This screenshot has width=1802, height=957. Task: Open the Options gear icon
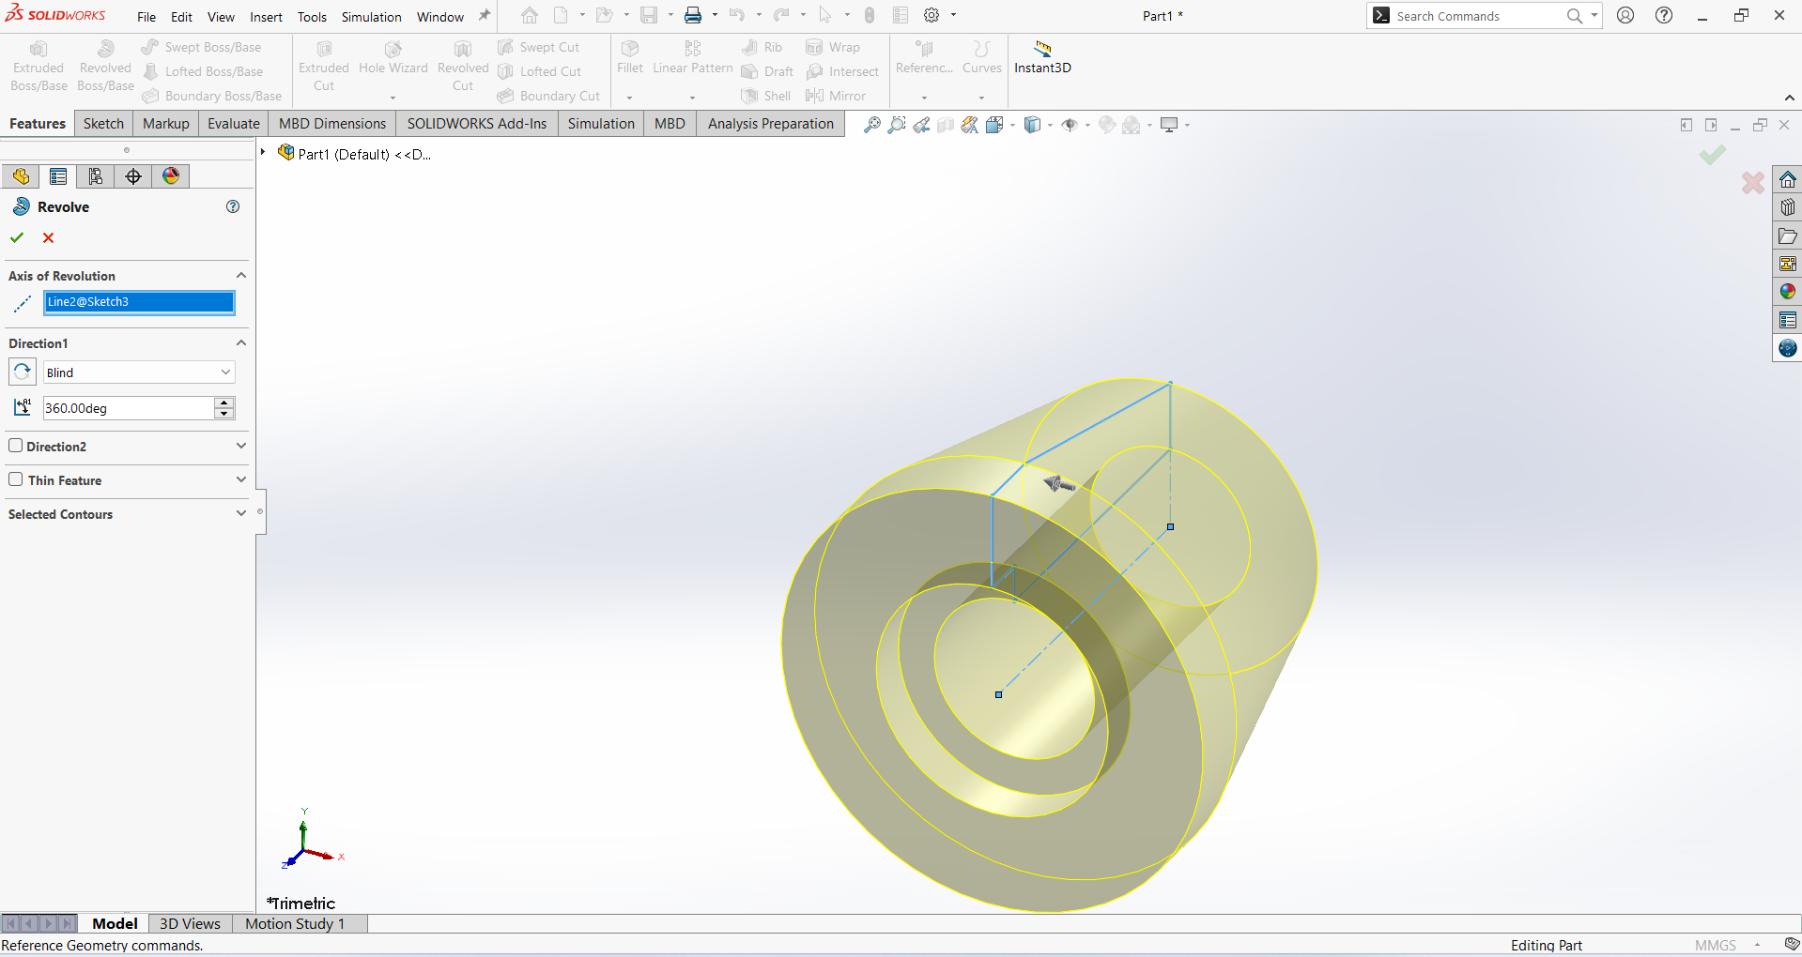coord(932,15)
